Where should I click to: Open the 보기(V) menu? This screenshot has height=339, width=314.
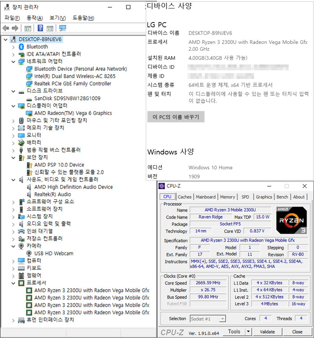pos(58,18)
